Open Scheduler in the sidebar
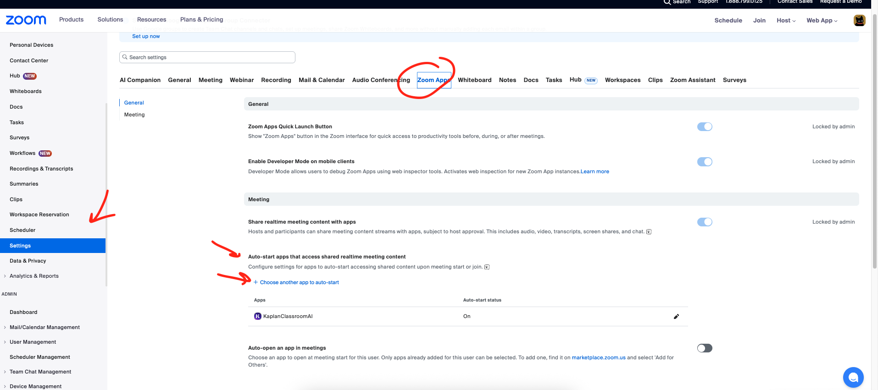The height and width of the screenshot is (390, 878). [22, 231]
